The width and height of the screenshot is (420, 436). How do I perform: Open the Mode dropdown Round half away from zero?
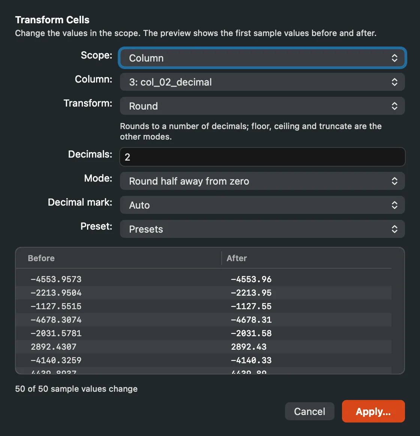[262, 181]
